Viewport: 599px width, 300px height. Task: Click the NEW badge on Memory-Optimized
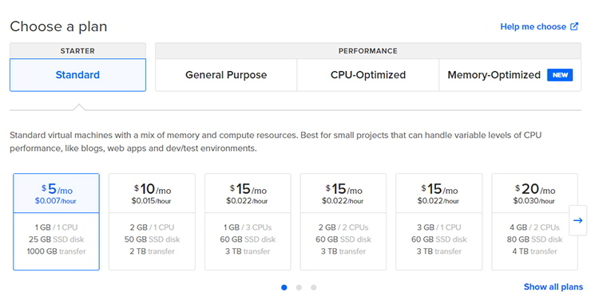click(x=560, y=75)
